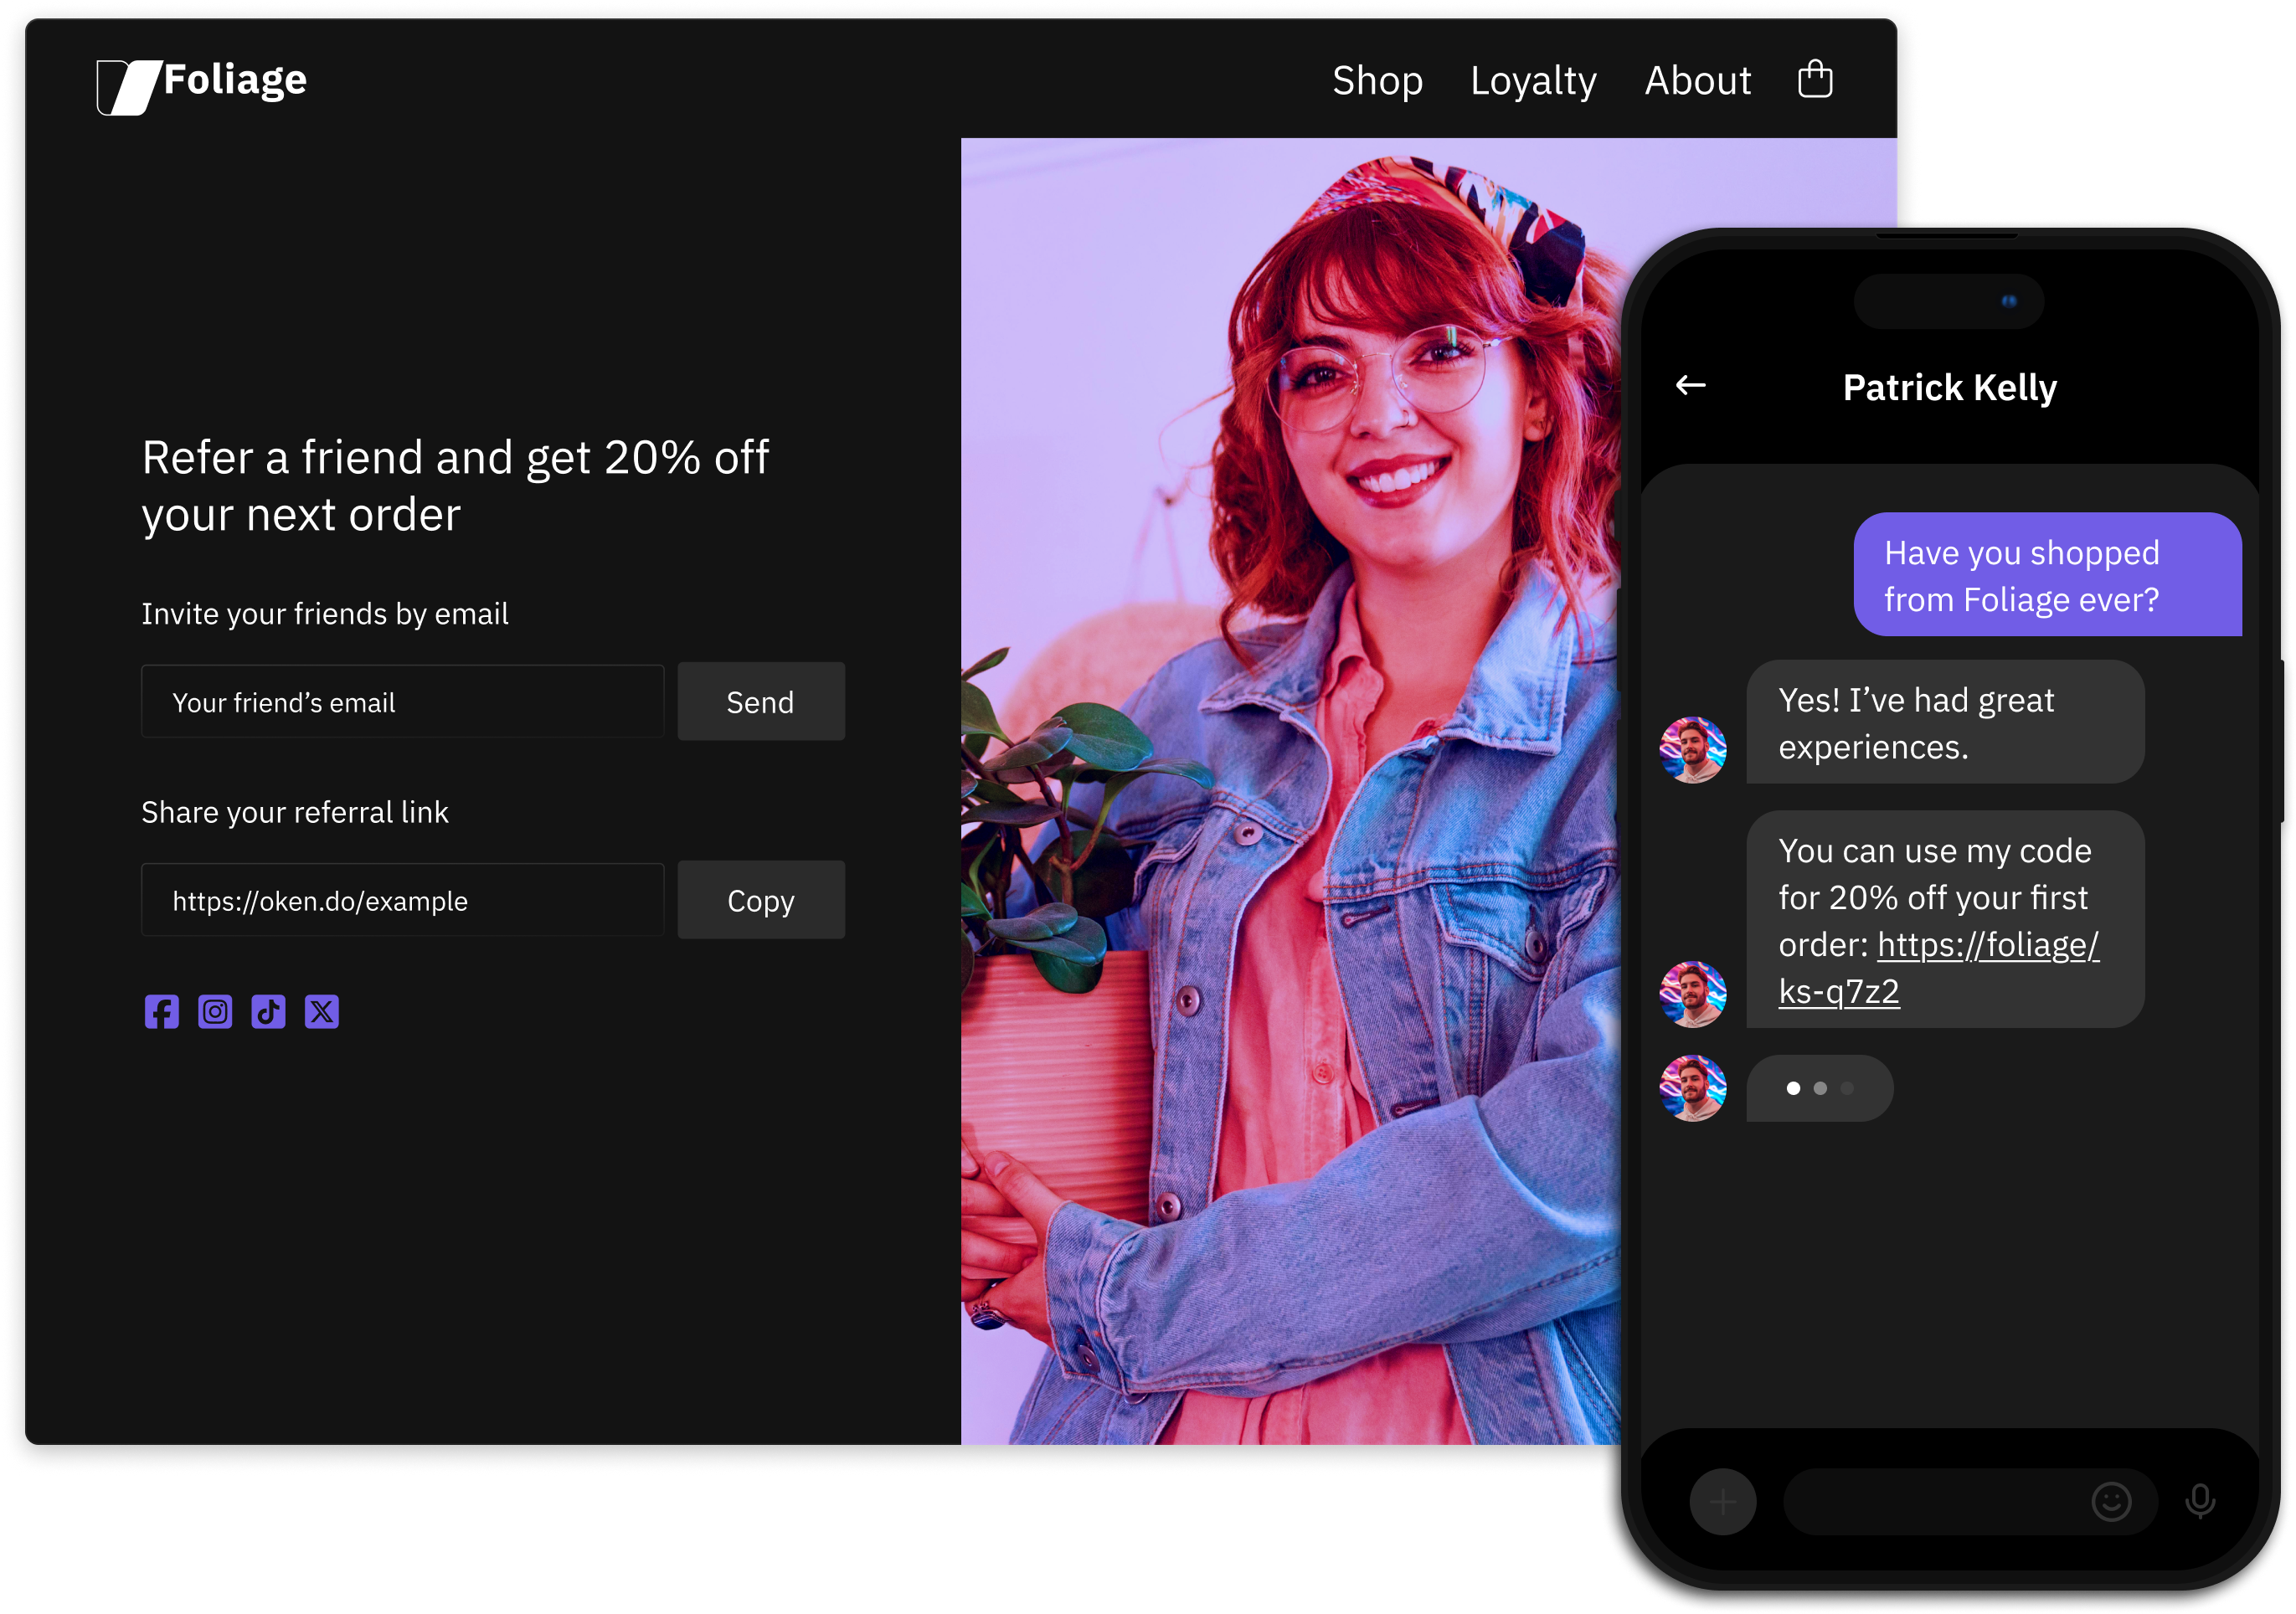Screen dimensions: 2296x1614
Task: Go to the Loyalty page
Action: click(x=1533, y=81)
